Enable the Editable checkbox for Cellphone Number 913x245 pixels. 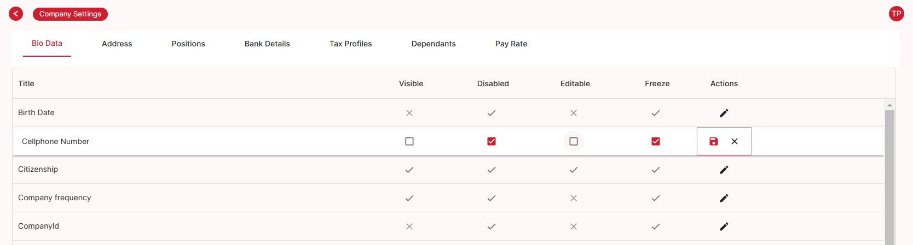(574, 141)
